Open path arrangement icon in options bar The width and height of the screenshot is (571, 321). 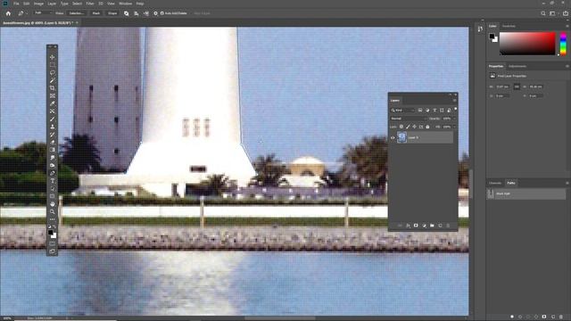point(146,13)
